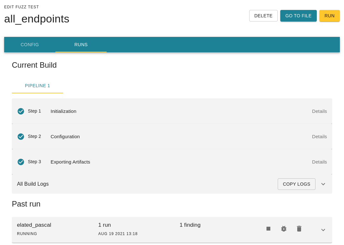Copy build logs with Copy Logs
Viewport: 344px width, 245px height.
(296, 184)
